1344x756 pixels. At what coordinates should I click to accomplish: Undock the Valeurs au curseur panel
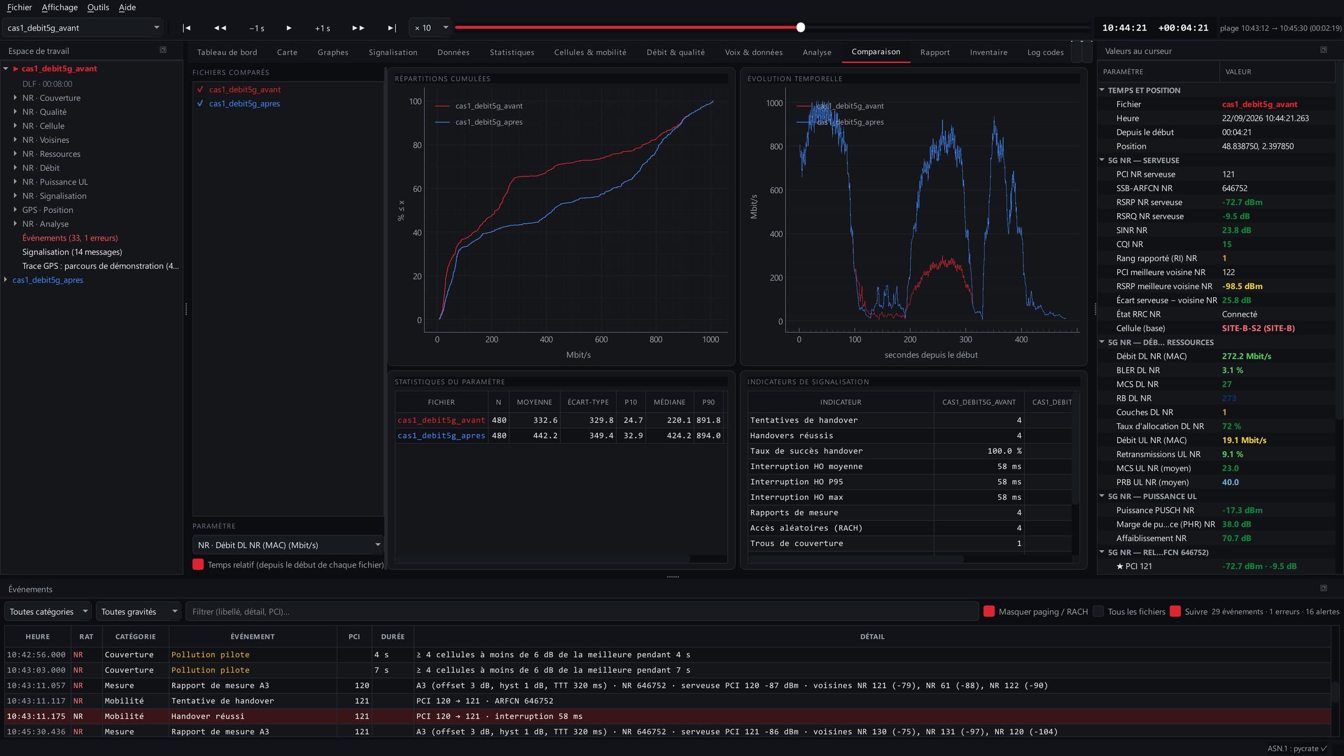click(x=1324, y=50)
